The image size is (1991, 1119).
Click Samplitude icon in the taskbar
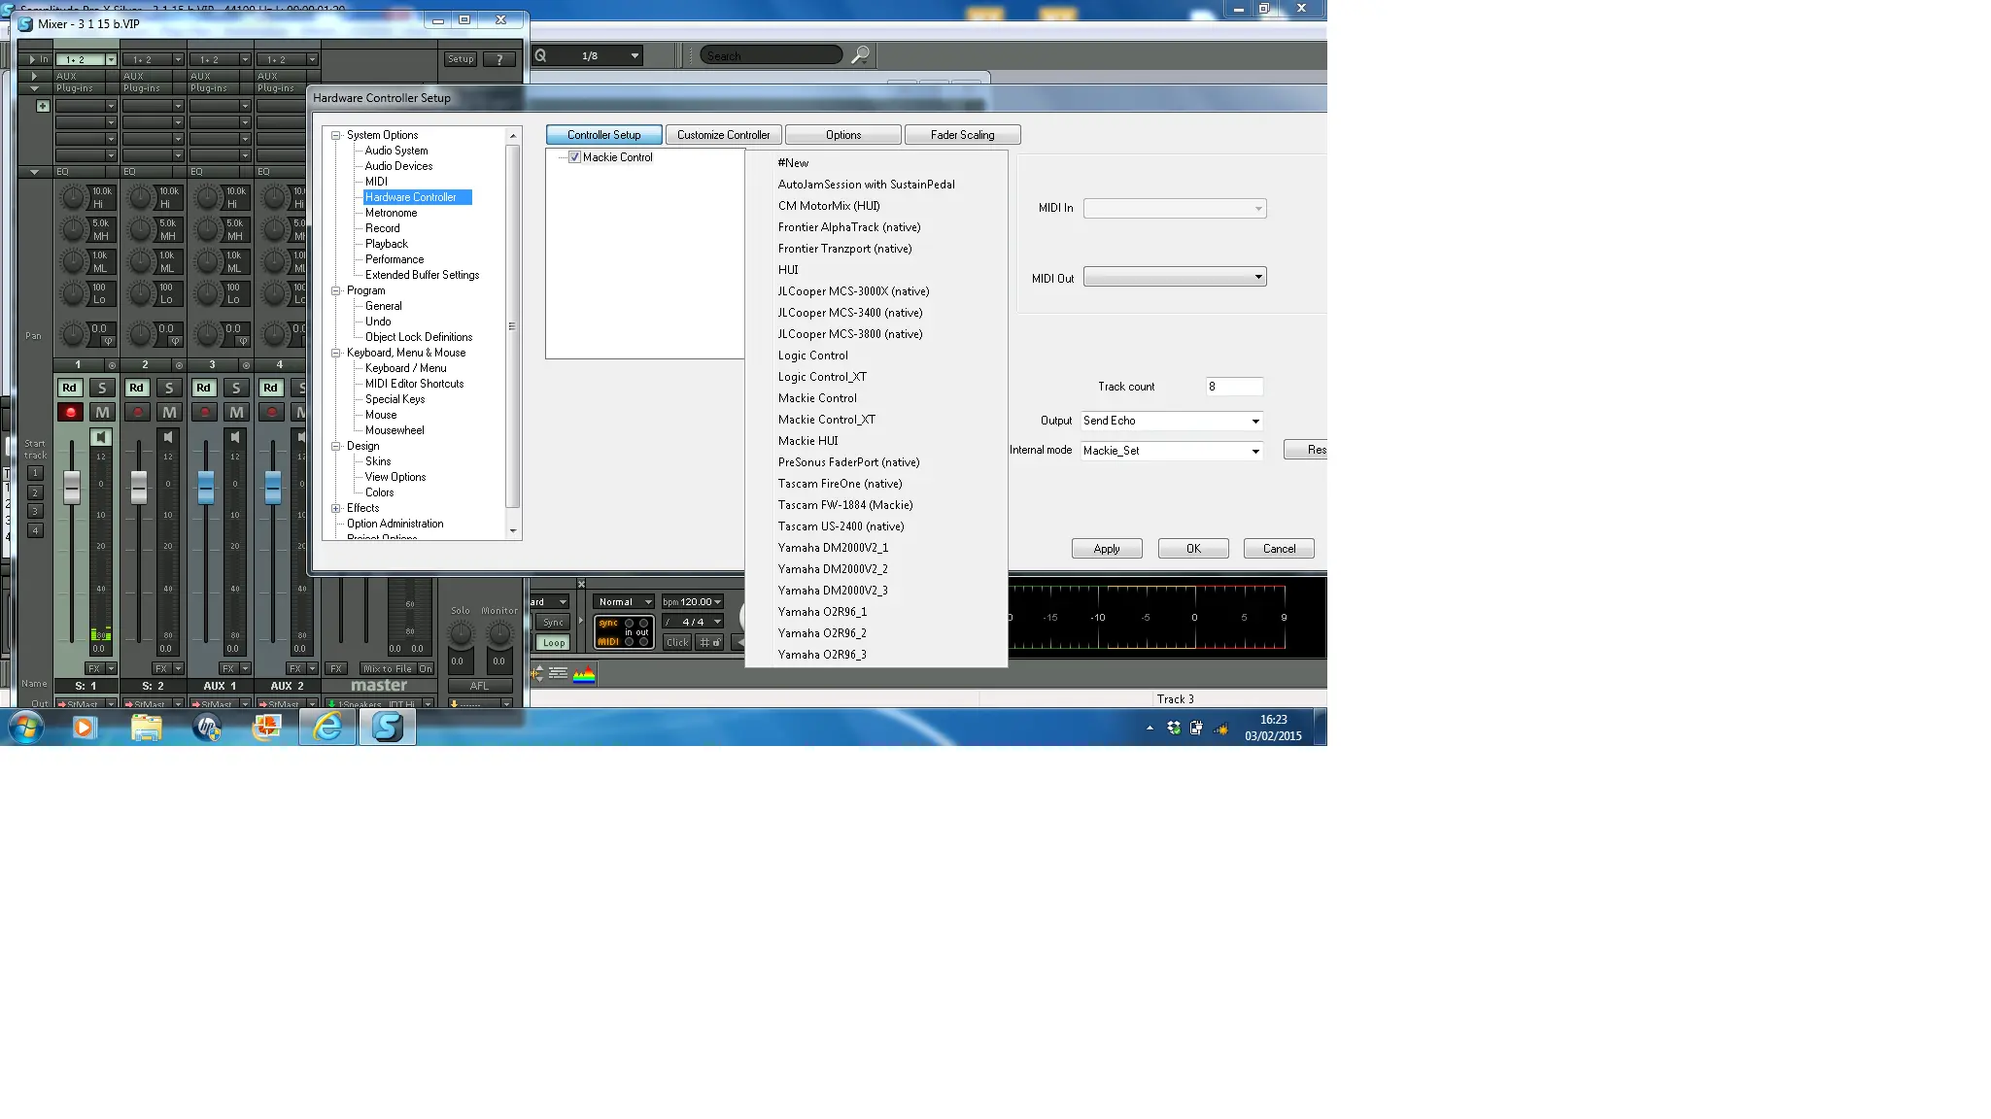[388, 727]
